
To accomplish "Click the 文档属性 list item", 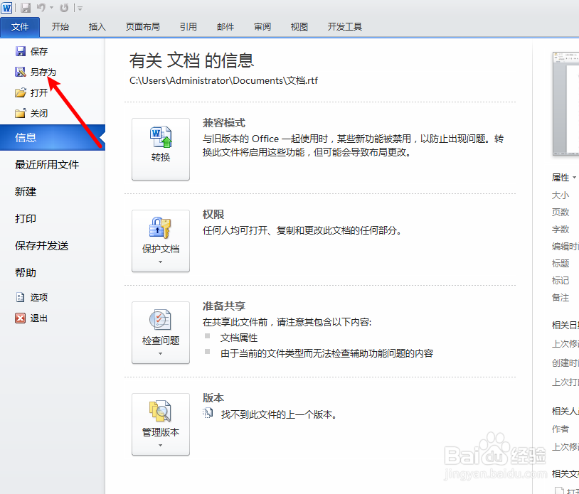I will [239, 338].
